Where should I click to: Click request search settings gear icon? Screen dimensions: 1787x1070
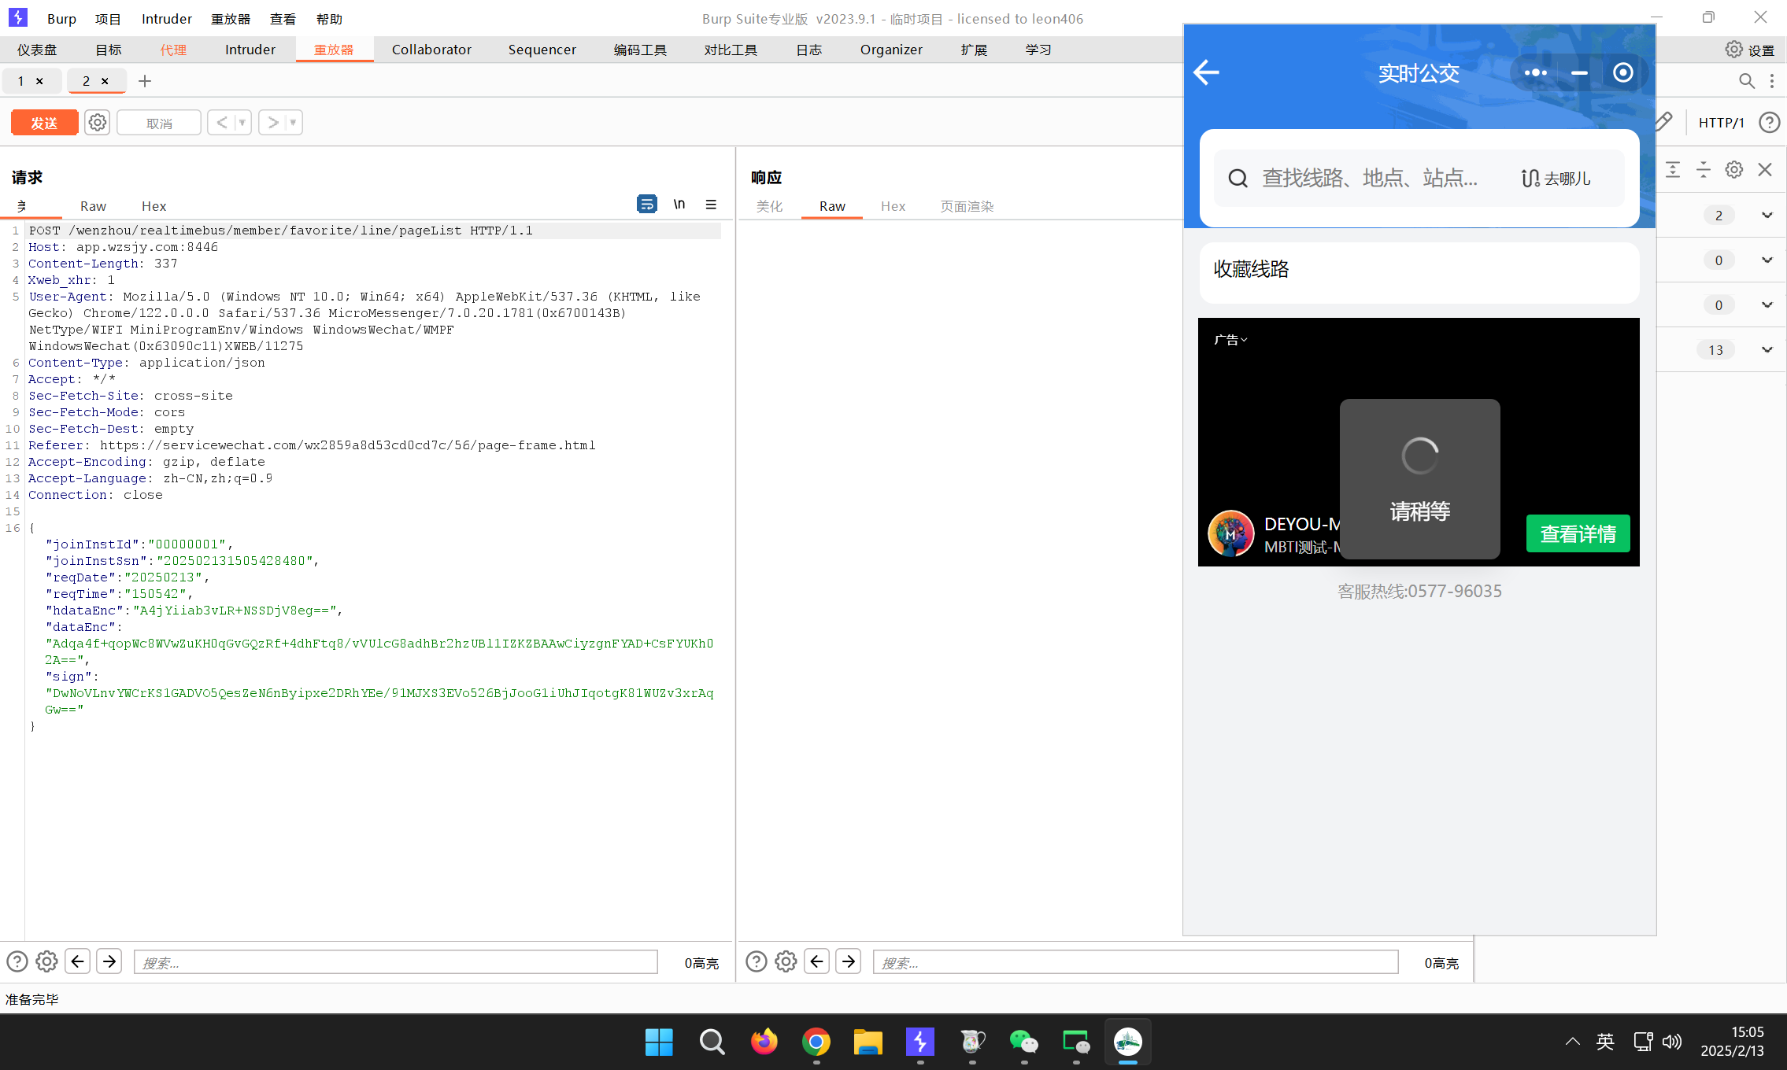tap(46, 961)
